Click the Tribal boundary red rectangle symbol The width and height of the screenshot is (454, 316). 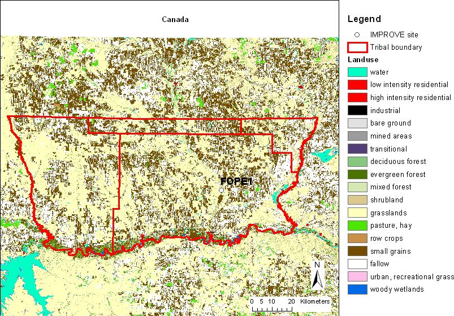point(357,47)
